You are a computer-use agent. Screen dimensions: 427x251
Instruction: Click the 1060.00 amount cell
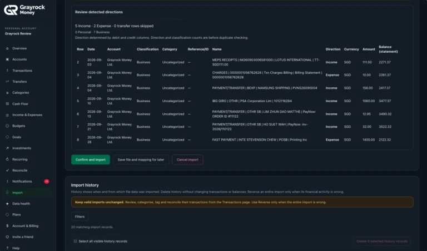(x=369, y=101)
